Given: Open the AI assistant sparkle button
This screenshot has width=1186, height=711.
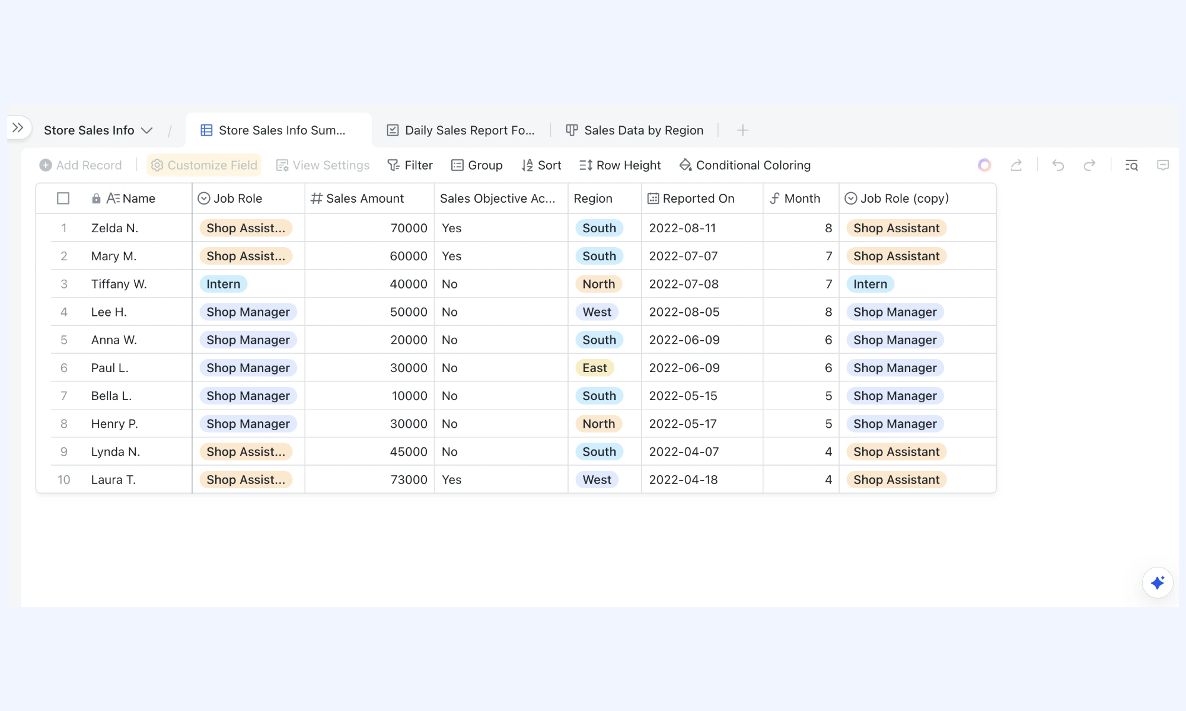Looking at the screenshot, I should pyautogui.click(x=1158, y=583).
